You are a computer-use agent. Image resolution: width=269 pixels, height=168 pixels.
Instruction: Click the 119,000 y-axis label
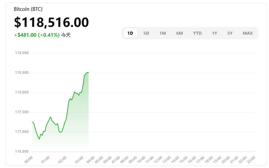pyautogui.click(x=22, y=53)
